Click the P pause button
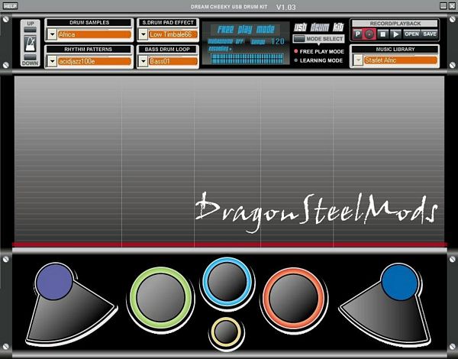This screenshot has width=458, height=359. [358, 34]
